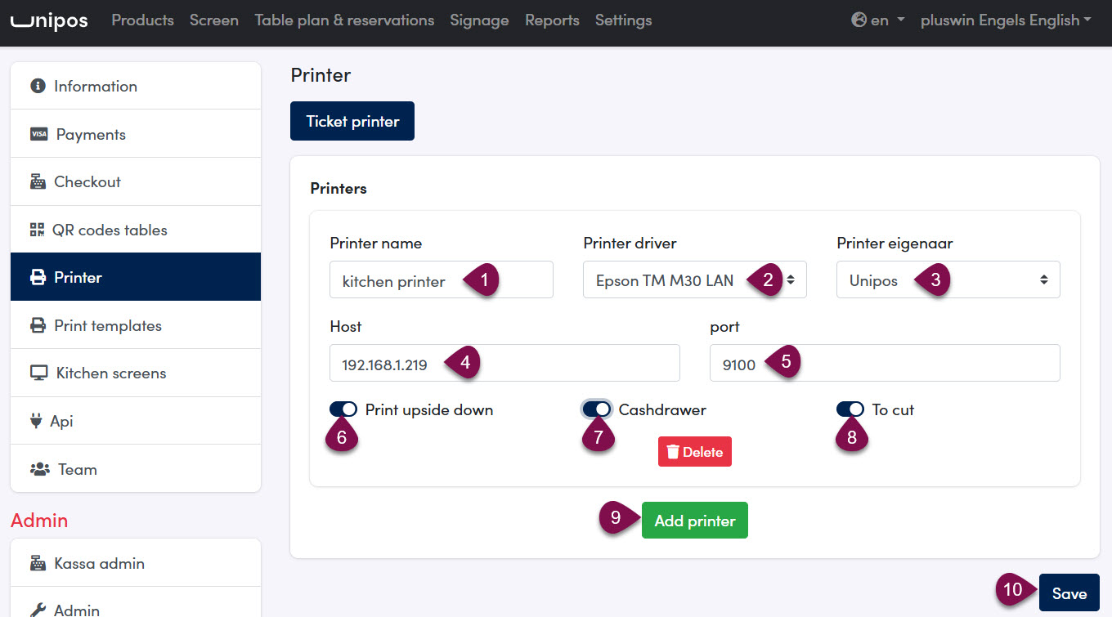Turn off the To cut switch
The width and height of the screenshot is (1112, 617).
[x=850, y=409]
